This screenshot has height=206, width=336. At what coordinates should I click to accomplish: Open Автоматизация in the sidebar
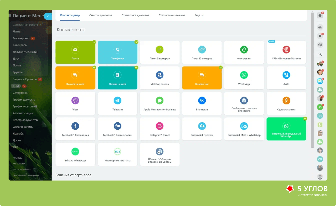click(x=23, y=113)
